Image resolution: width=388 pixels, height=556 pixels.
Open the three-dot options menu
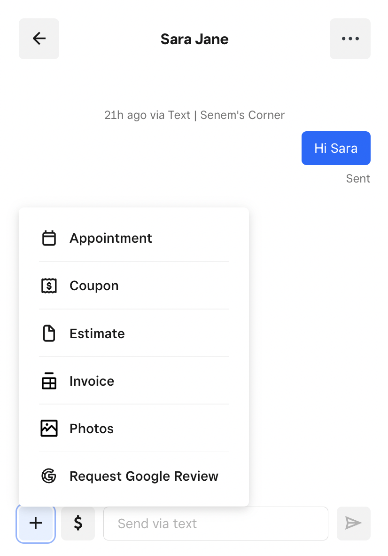tap(350, 39)
